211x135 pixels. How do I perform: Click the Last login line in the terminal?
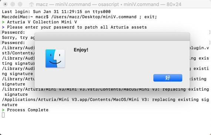pyautogui.click(x=56, y=12)
